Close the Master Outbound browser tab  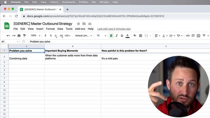coord(60,10)
